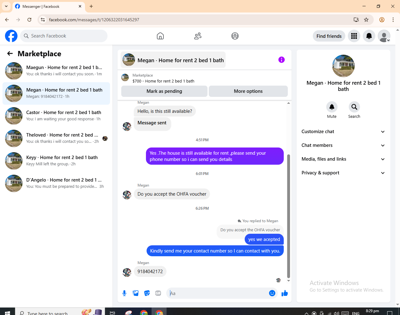Open the Keyy home for rent conversation

coord(56,161)
